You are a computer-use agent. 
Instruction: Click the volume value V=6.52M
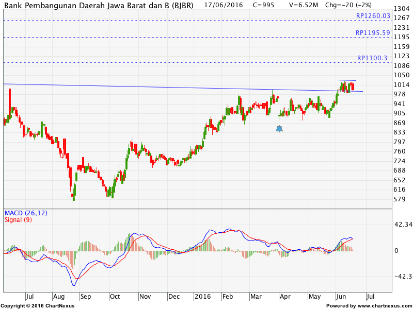tap(304, 5)
